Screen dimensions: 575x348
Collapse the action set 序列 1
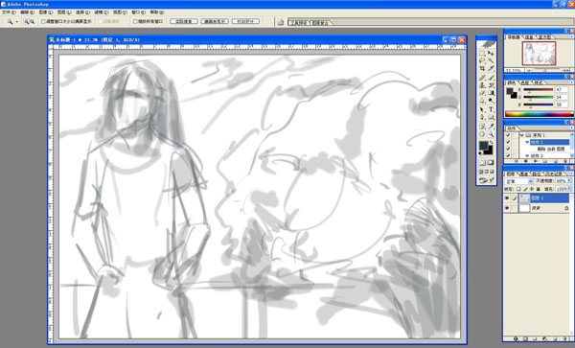pos(522,135)
